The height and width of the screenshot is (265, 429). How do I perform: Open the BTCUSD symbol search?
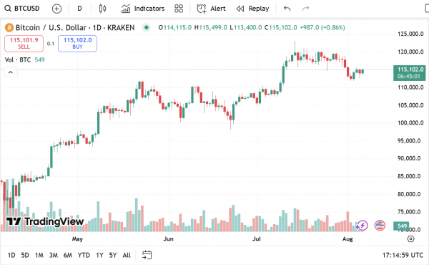coord(22,9)
